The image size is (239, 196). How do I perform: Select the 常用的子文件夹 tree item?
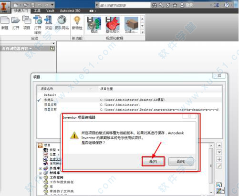point(62,191)
